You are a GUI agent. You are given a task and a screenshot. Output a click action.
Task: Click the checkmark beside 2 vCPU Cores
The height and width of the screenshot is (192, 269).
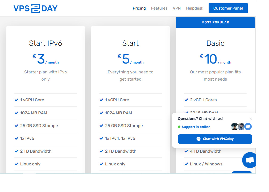coord(186,100)
